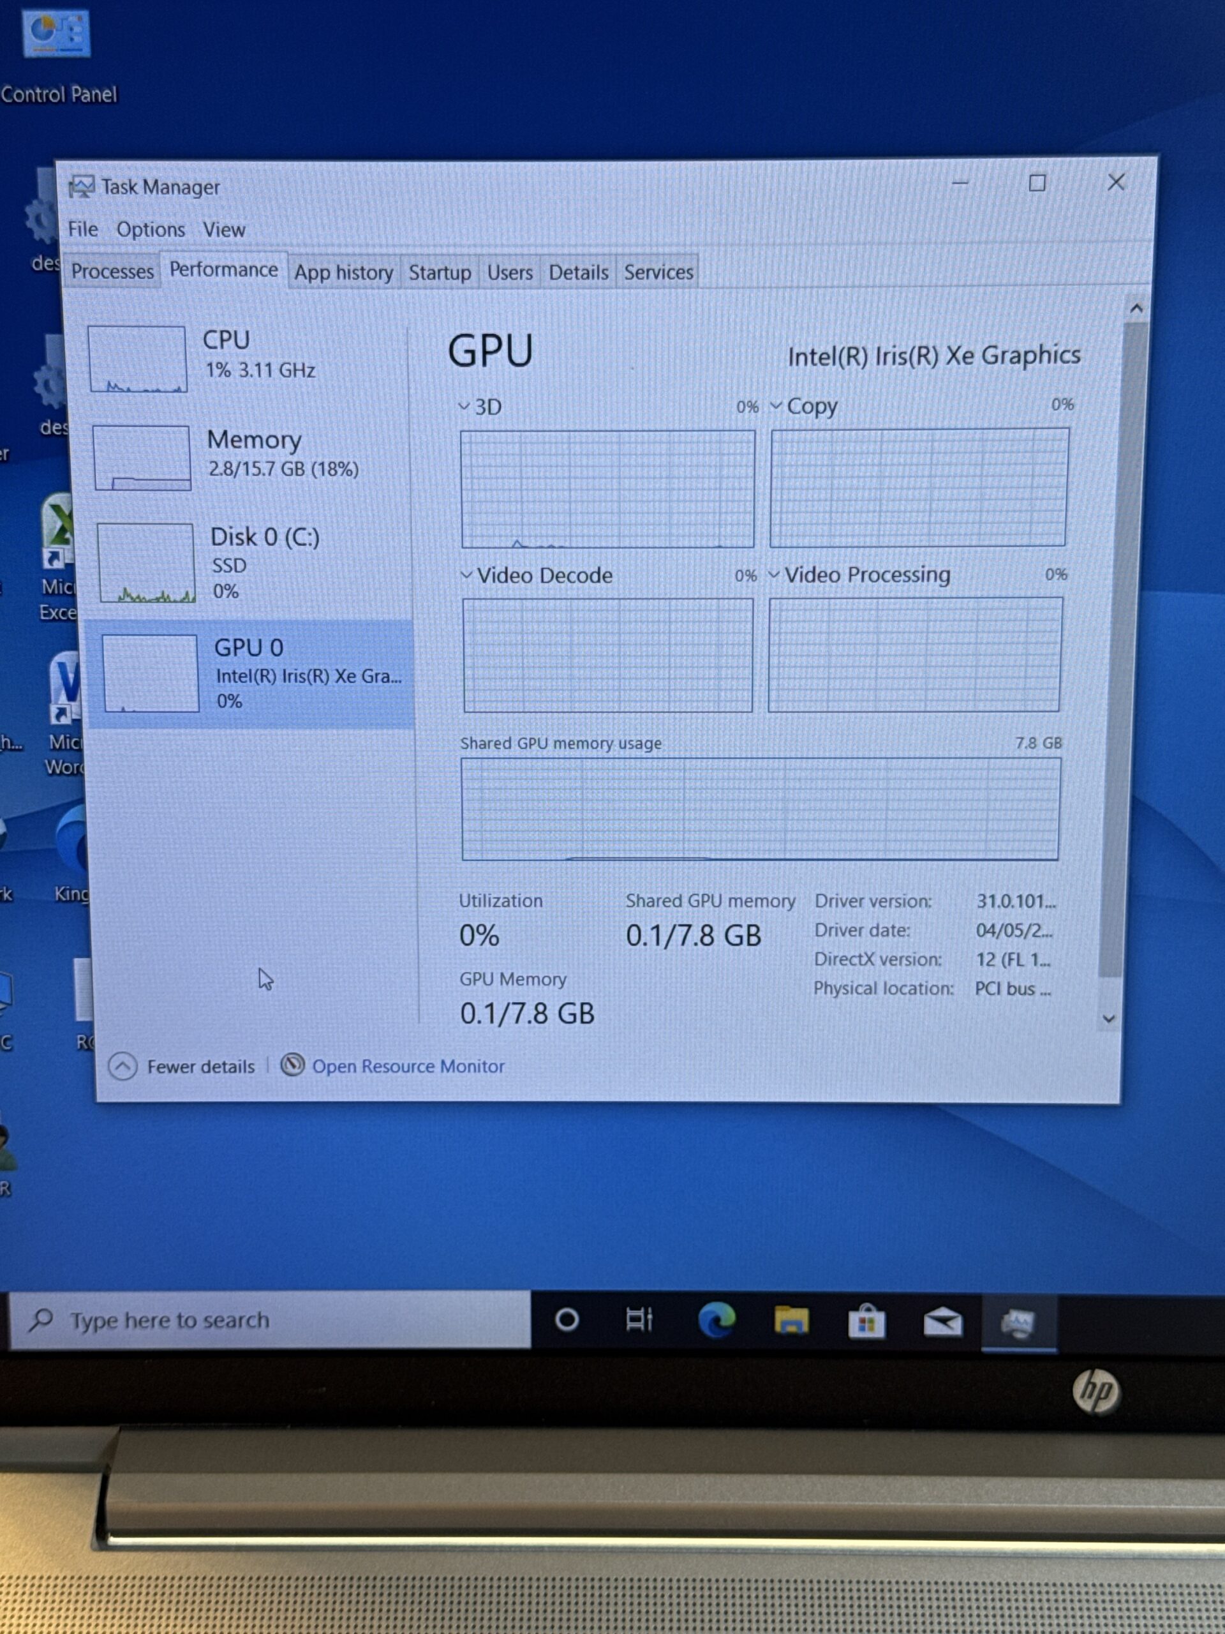Click the Driver version value 31.0.101...
Image resolution: width=1225 pixels, height=1634 pixels.
pos(1016,901)
